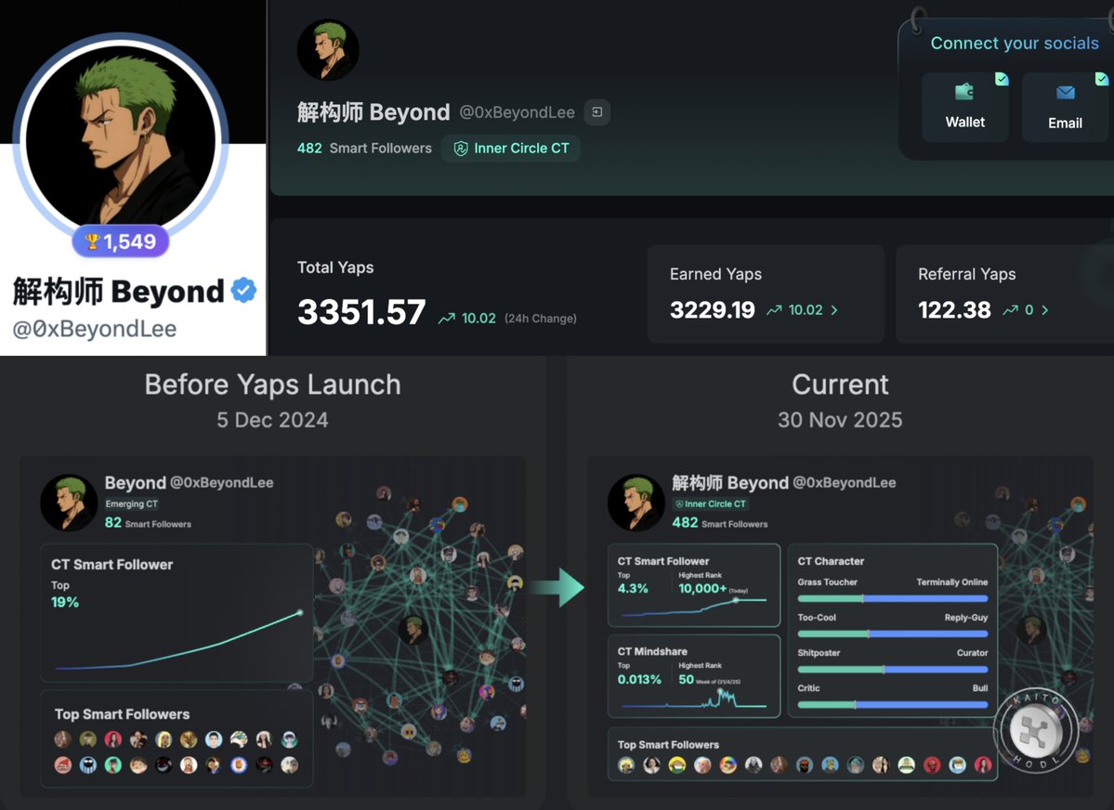
Task: Adjust the Grass Toucher to Terminally Online bar
Action: pyautogui.click(x=892, y=598)
